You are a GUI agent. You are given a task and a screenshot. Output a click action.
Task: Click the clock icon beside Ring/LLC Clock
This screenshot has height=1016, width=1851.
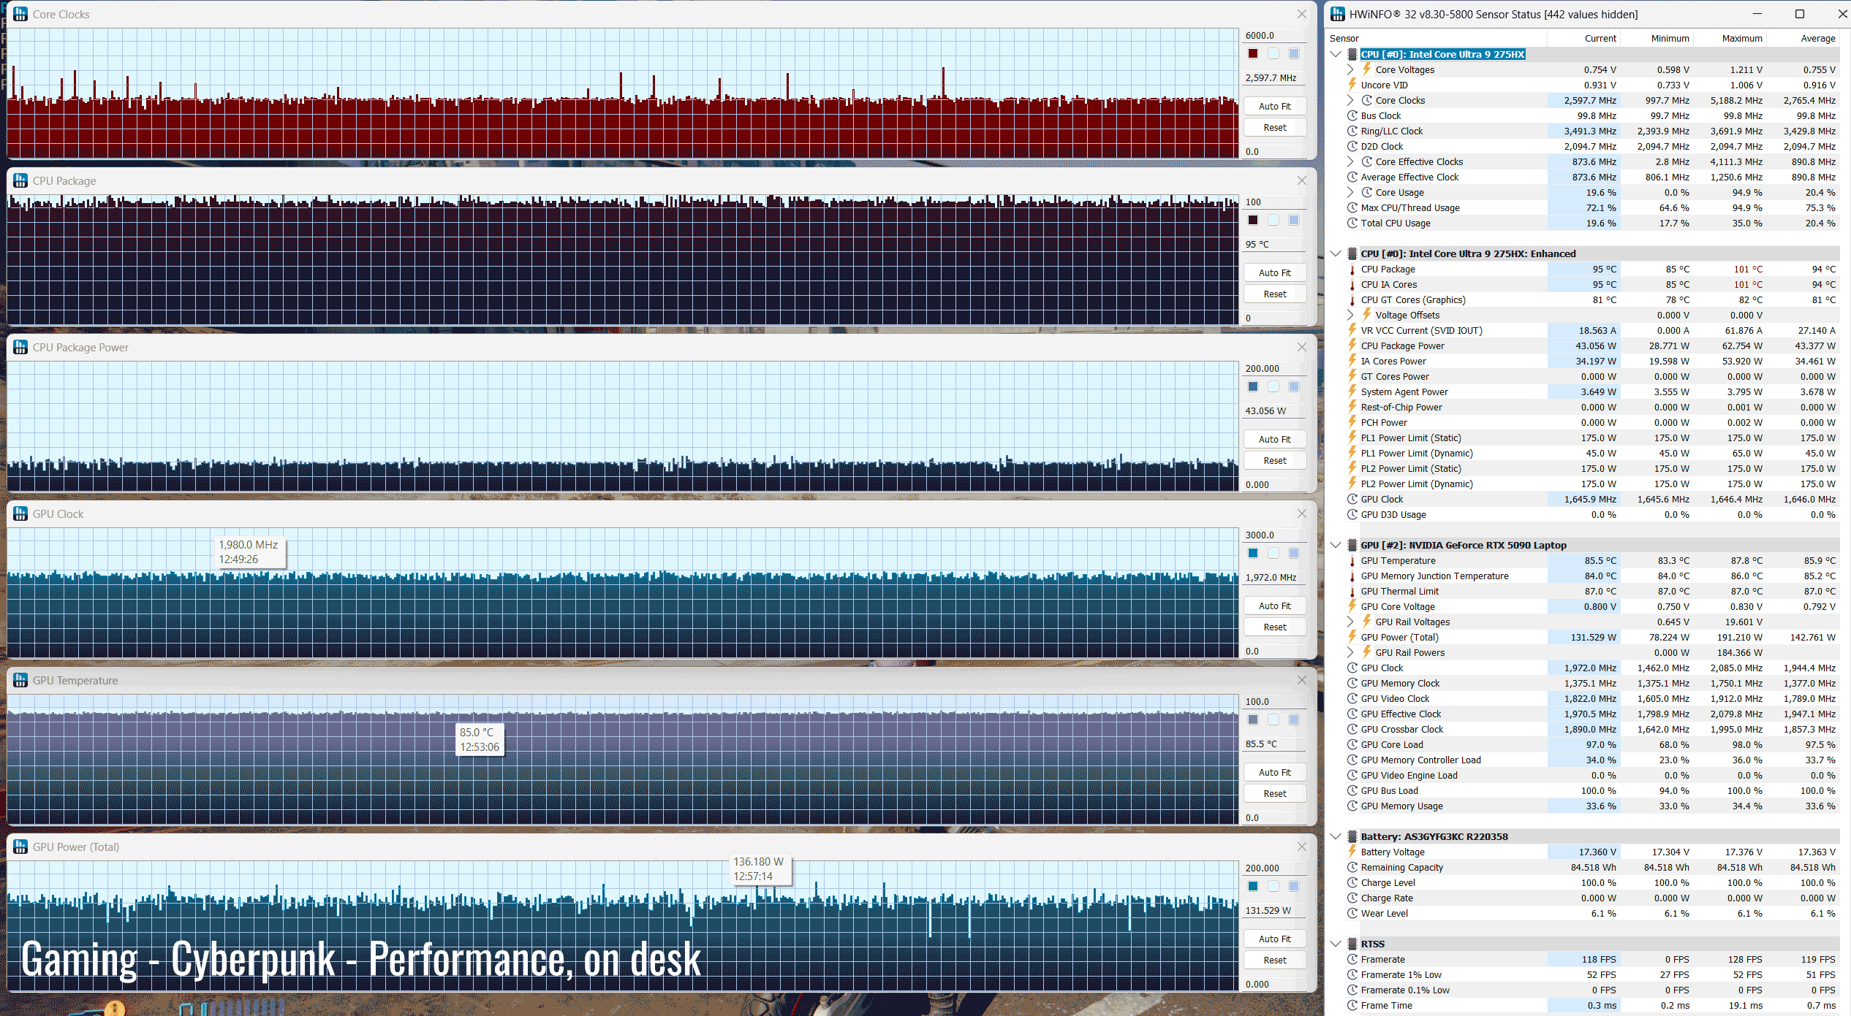pos(1352,131)
